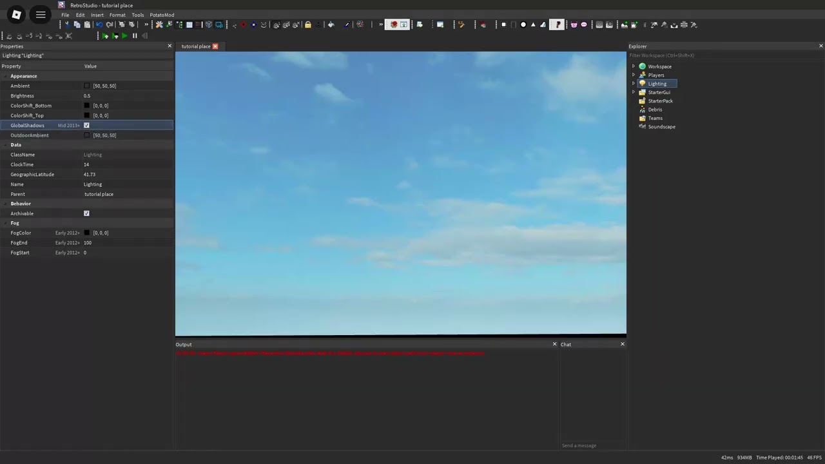Expand the StarterGui tree node
Image resolution: width=825 pixels, height=464 pixels.
633,92
